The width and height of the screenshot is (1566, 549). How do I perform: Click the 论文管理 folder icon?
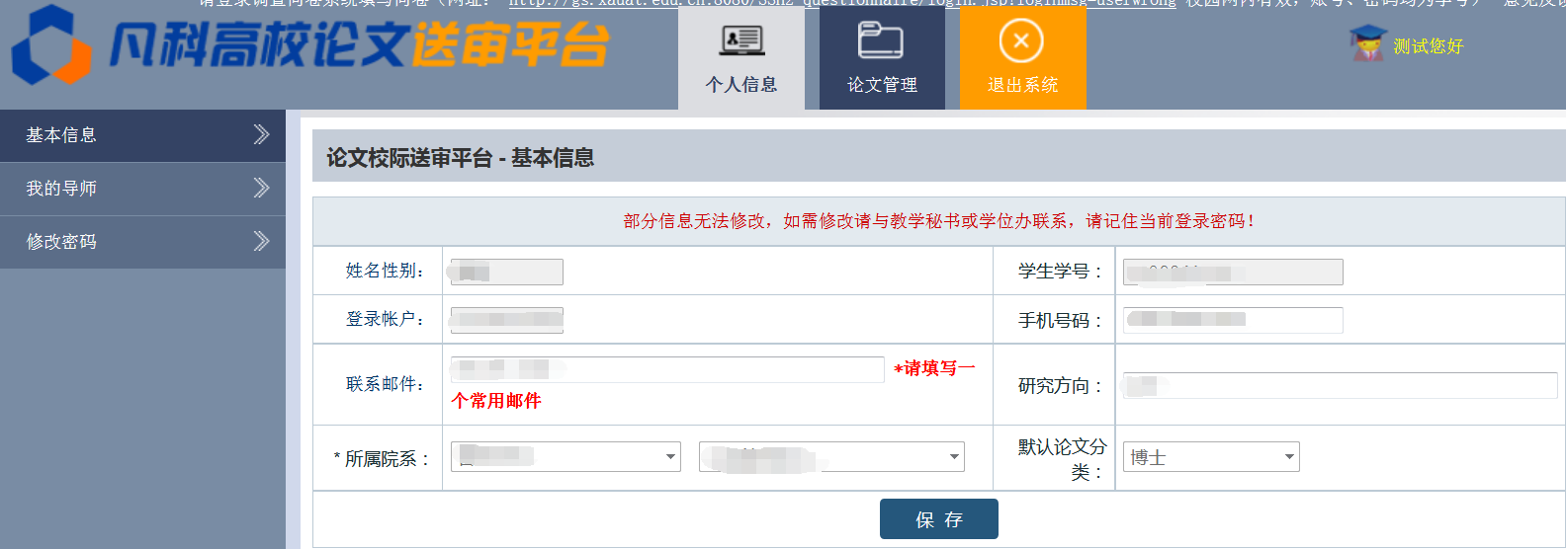click(x=881, y=40)
